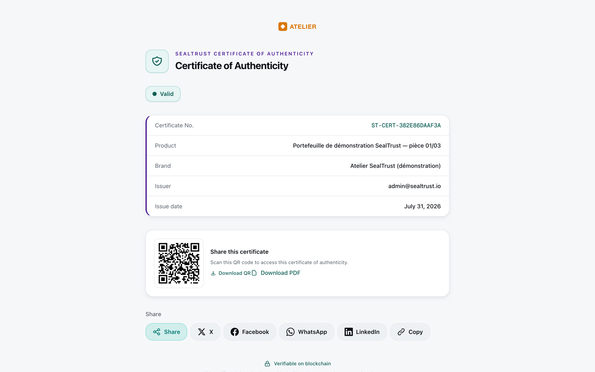The image size is (595, 372).
Task: Click the PDF document file icon
Action: pyautogui.click(x=254, y=273)
